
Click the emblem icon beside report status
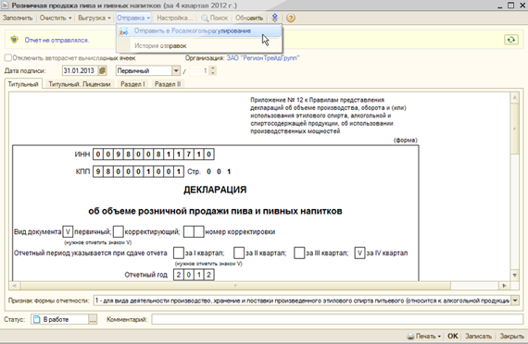pyautogui.click(x=14, y=40)
